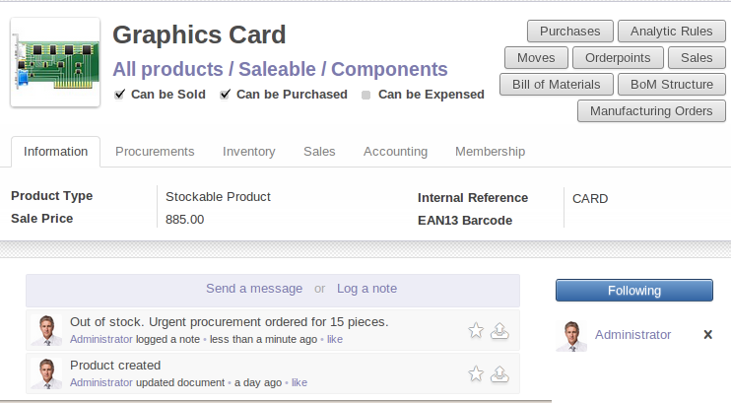731x403 pixels.
Task: Star the Product created message
Action: [476, 373]
